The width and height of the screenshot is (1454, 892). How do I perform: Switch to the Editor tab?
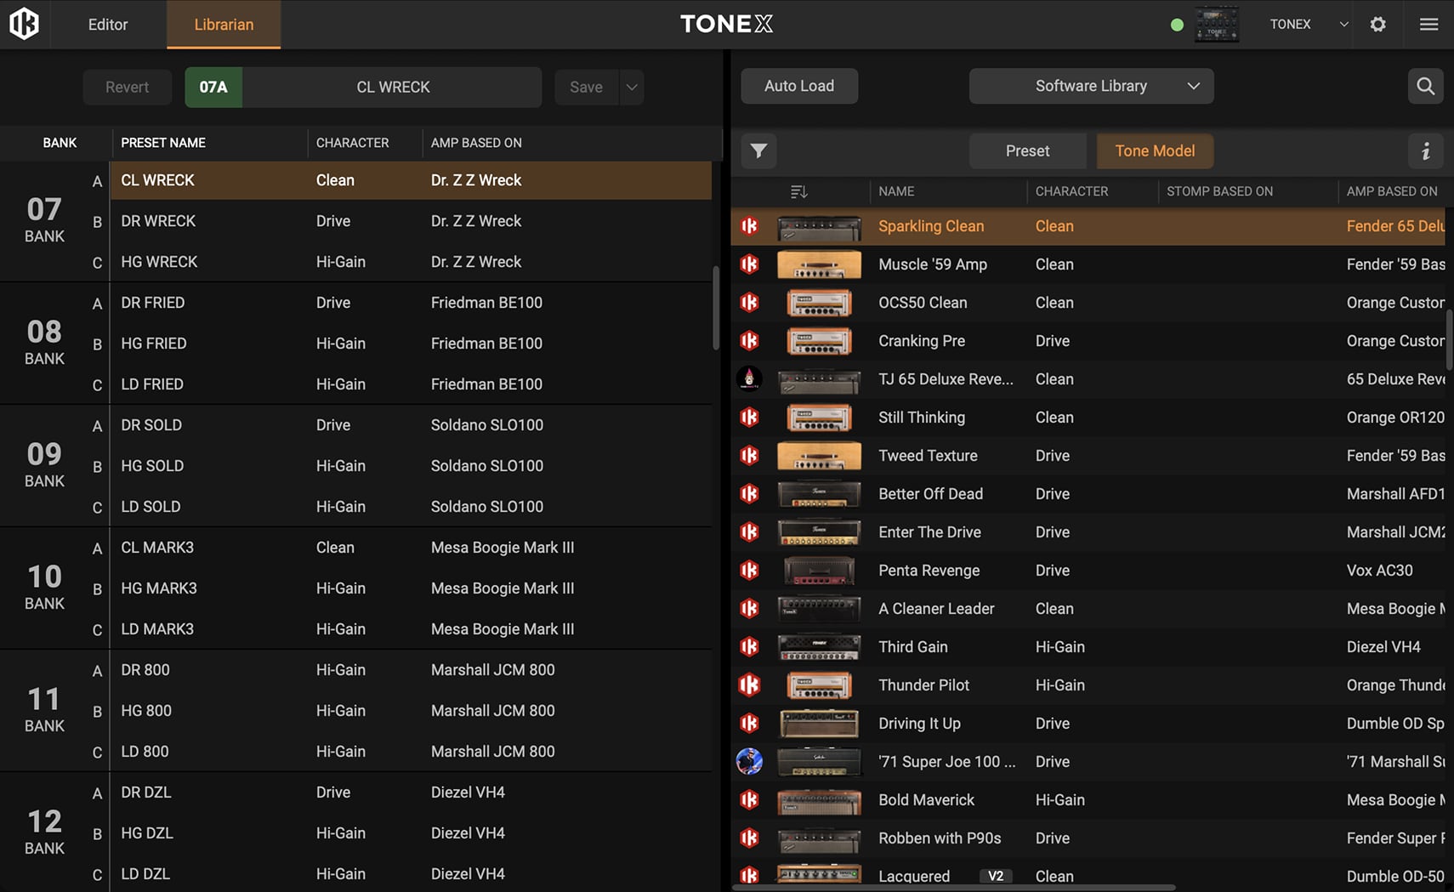(108, 24)
